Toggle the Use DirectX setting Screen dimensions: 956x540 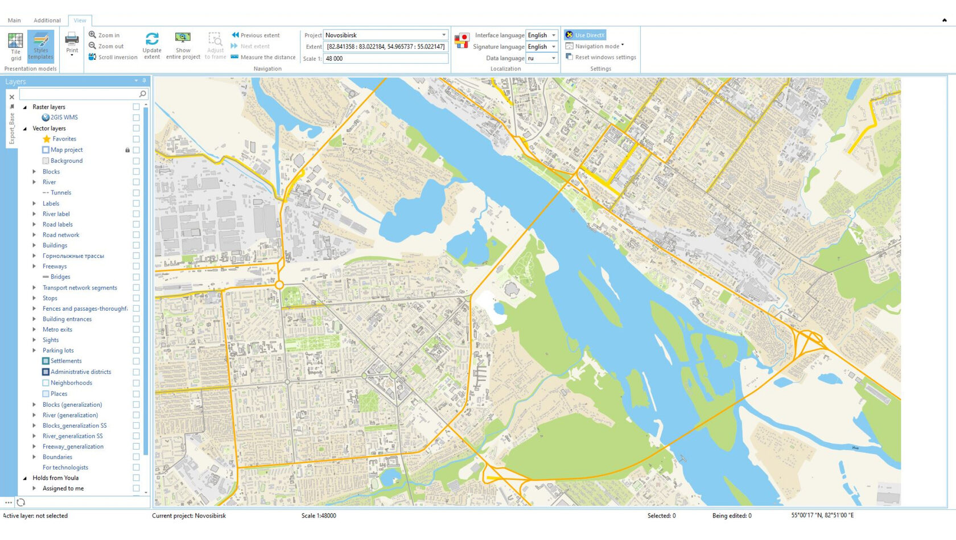(584, 35)
